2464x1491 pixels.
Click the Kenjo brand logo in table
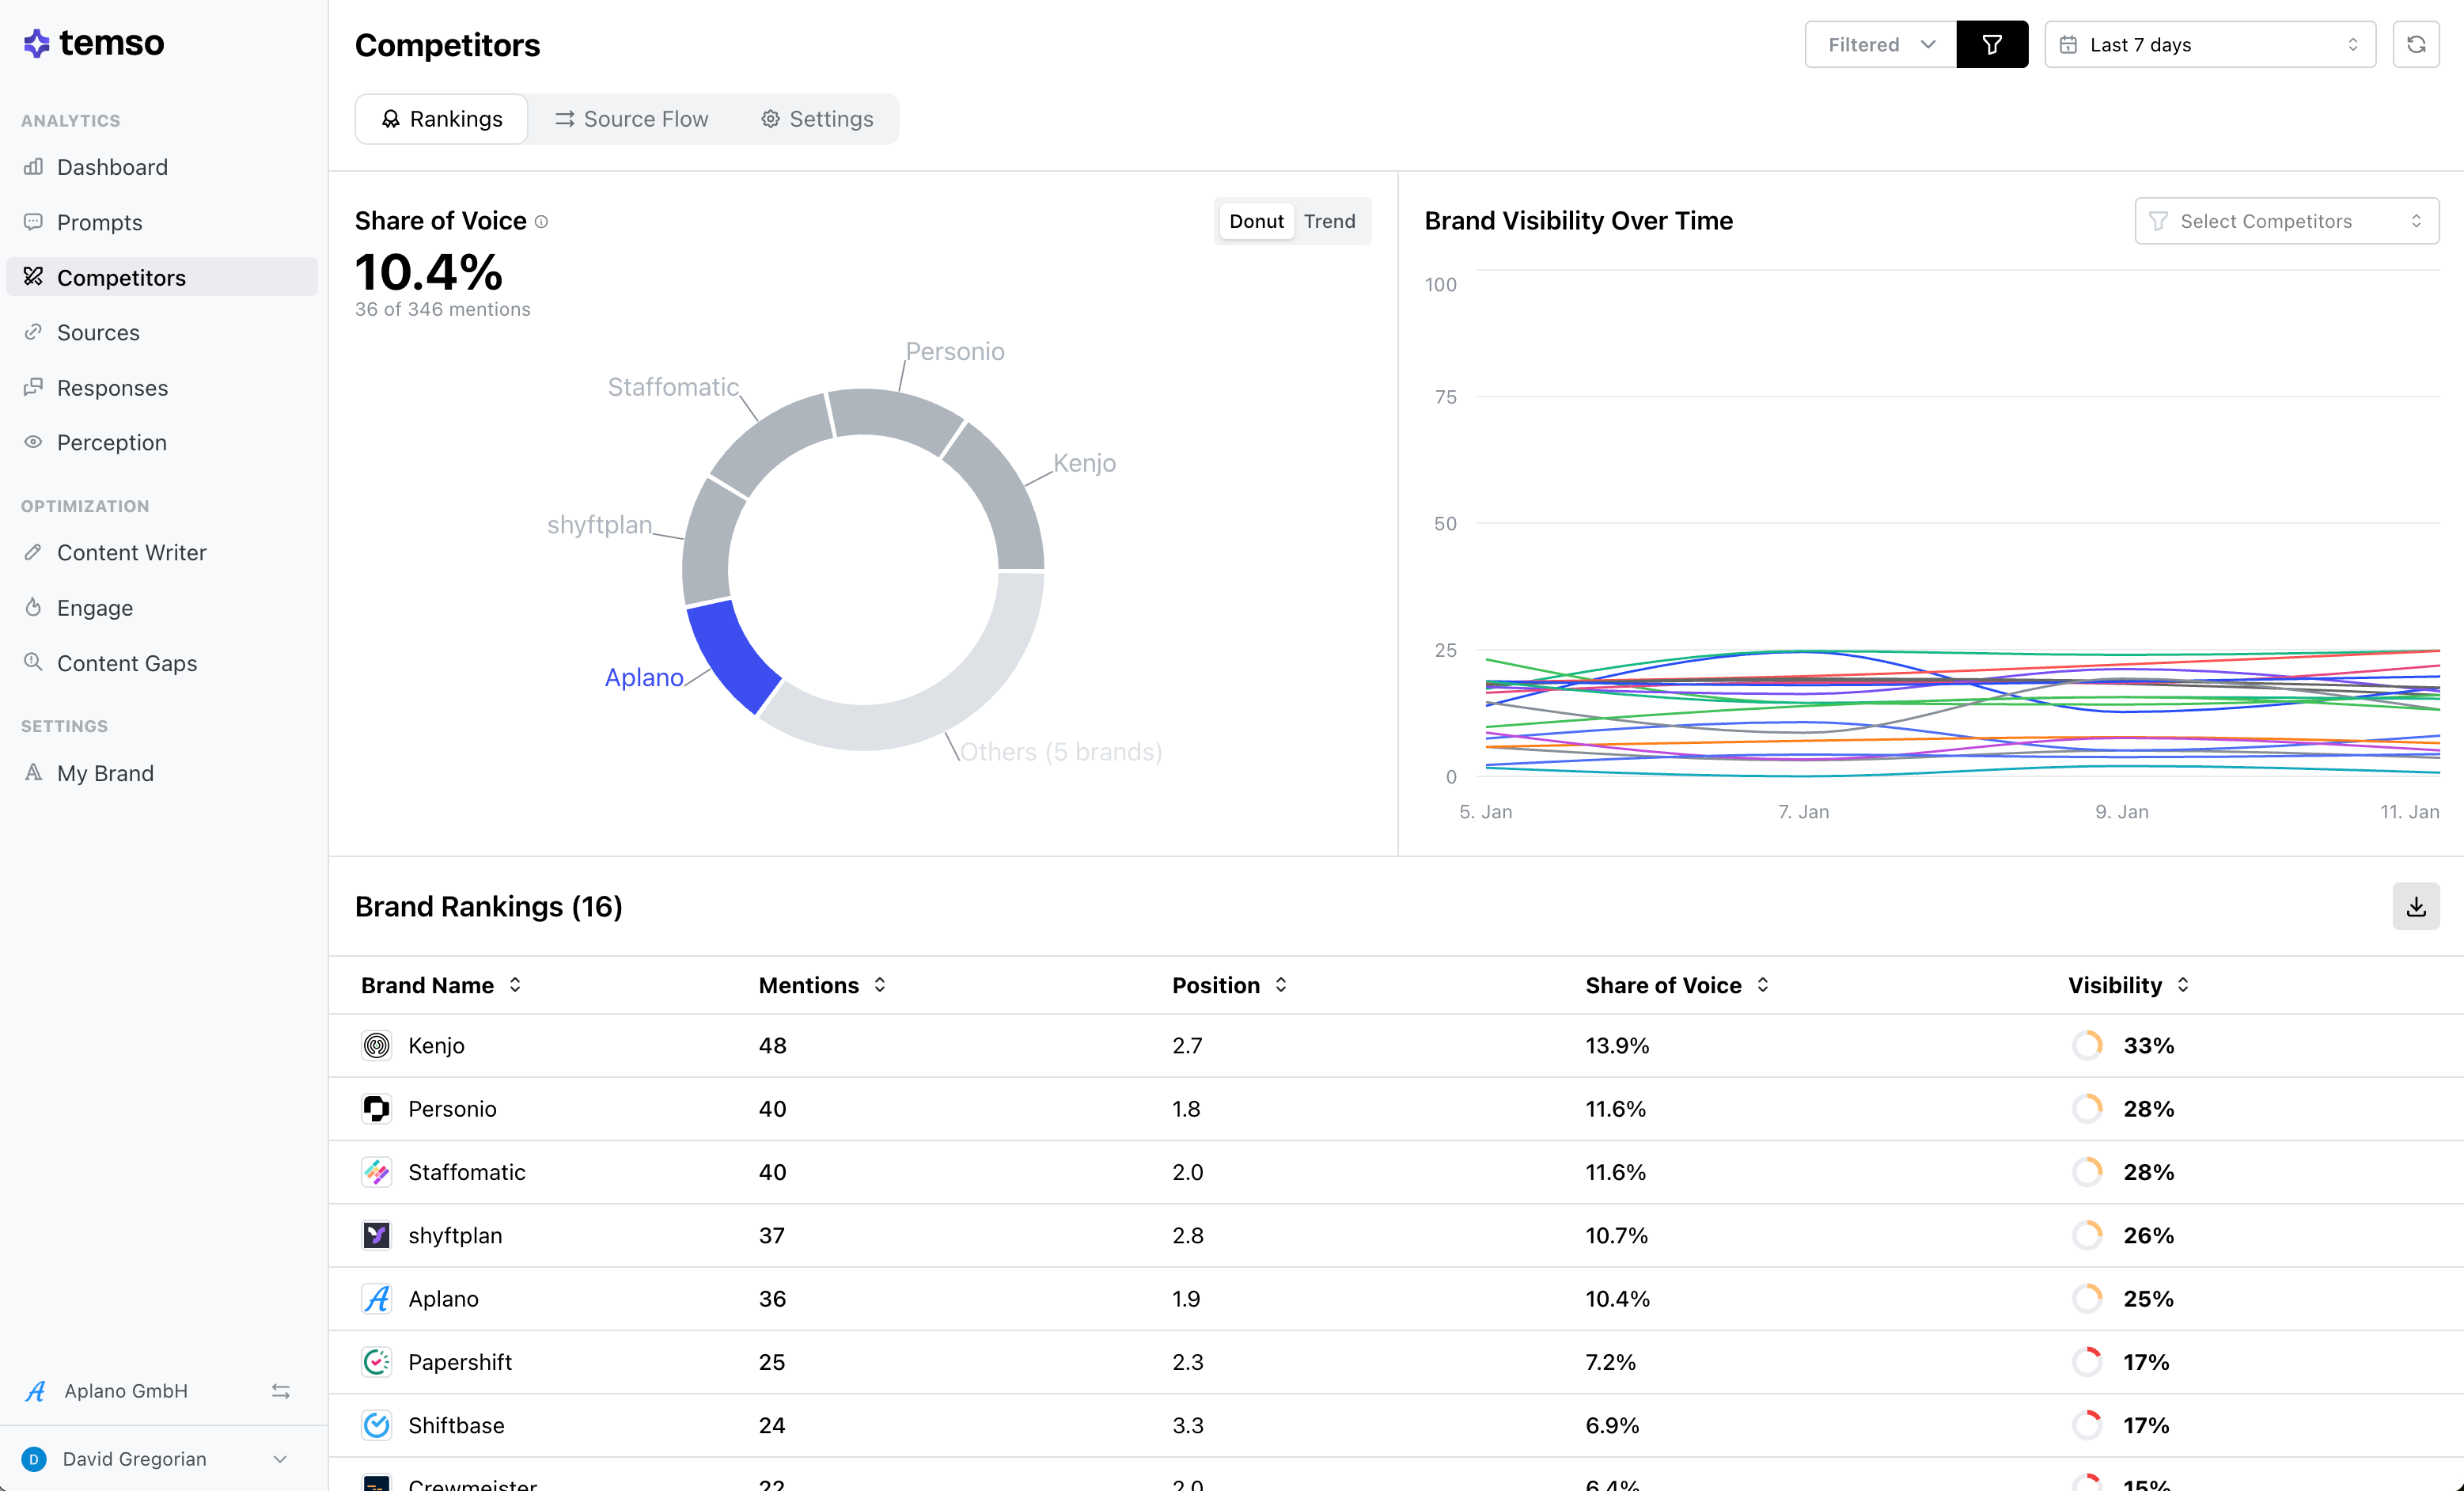click(x=376, y=1045)
